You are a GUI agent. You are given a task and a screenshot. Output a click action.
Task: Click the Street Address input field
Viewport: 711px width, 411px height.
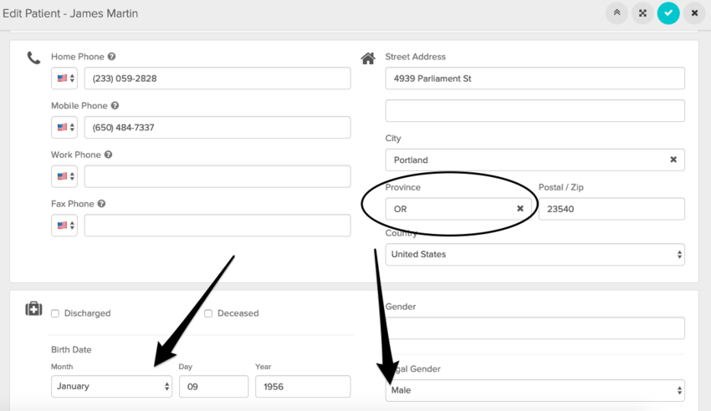[535, 79]
